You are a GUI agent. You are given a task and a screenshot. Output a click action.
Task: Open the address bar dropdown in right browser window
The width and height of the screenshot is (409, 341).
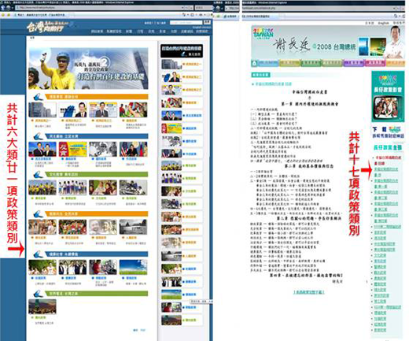[x=394, y=9]
